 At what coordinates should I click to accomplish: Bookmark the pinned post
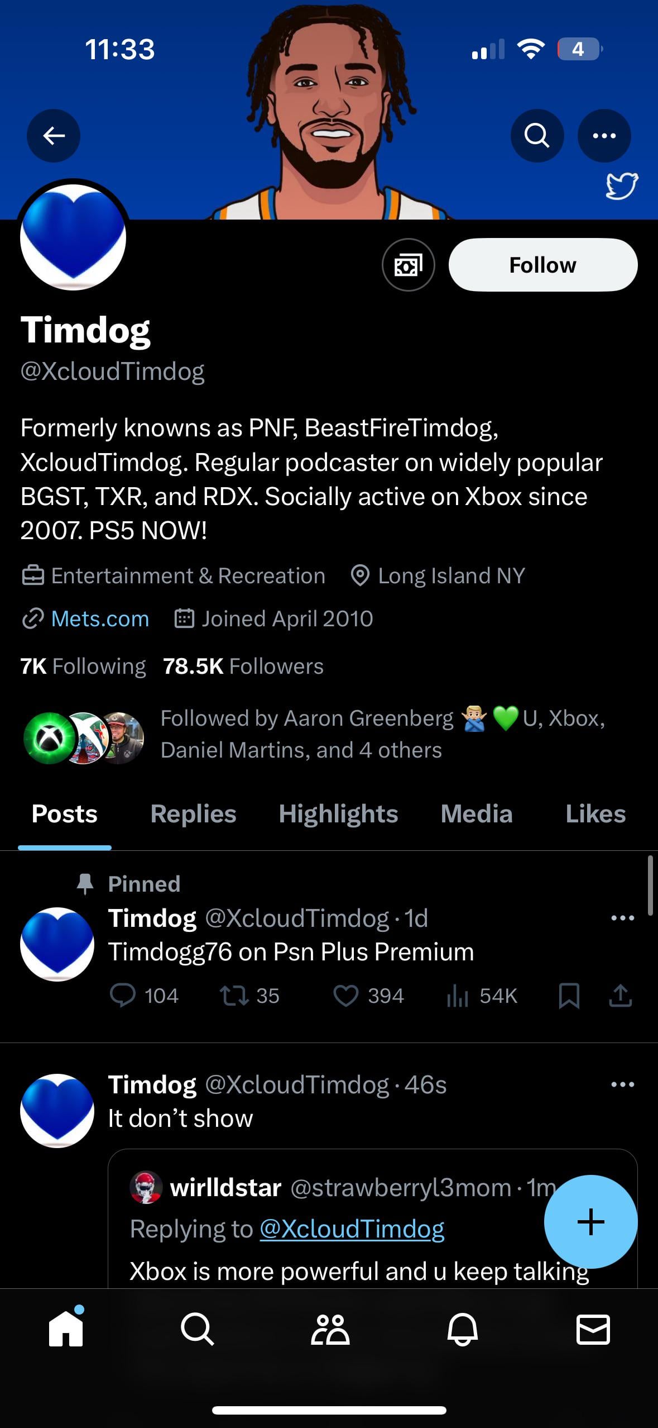tap(569, 996)
